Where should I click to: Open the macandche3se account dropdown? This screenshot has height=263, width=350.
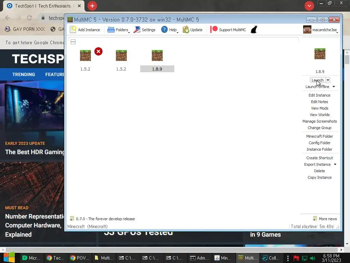[x=320, y=30]
